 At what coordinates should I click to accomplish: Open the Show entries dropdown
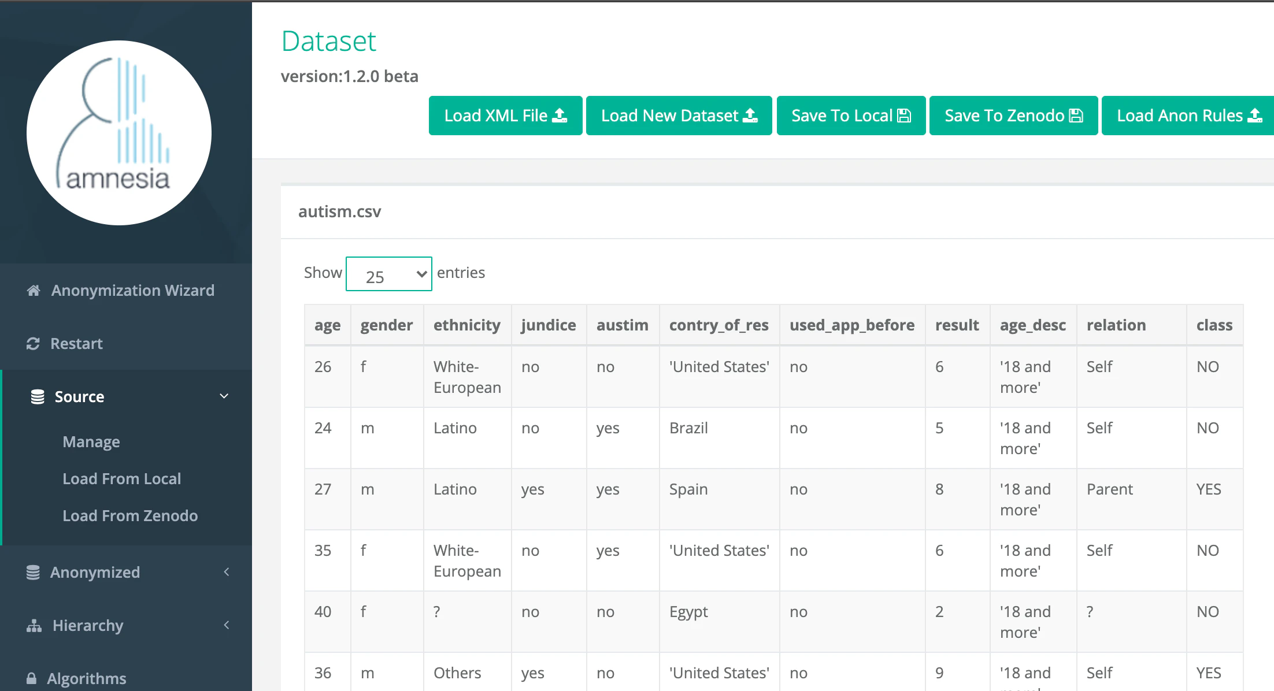(388, 274)
